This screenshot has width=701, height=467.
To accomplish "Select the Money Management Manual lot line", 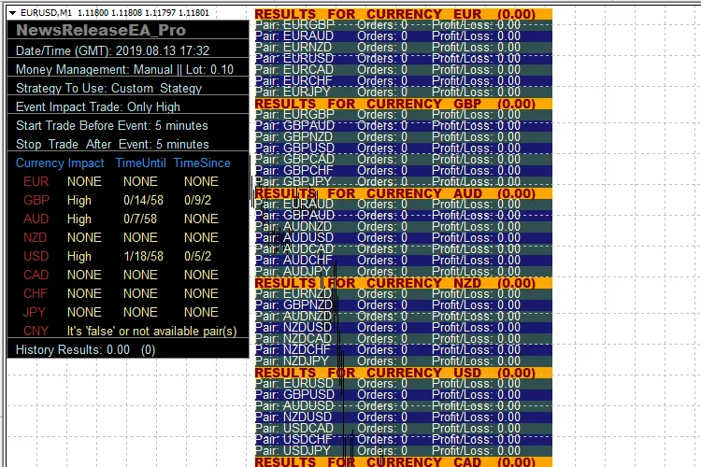I will tap(124, 69).
